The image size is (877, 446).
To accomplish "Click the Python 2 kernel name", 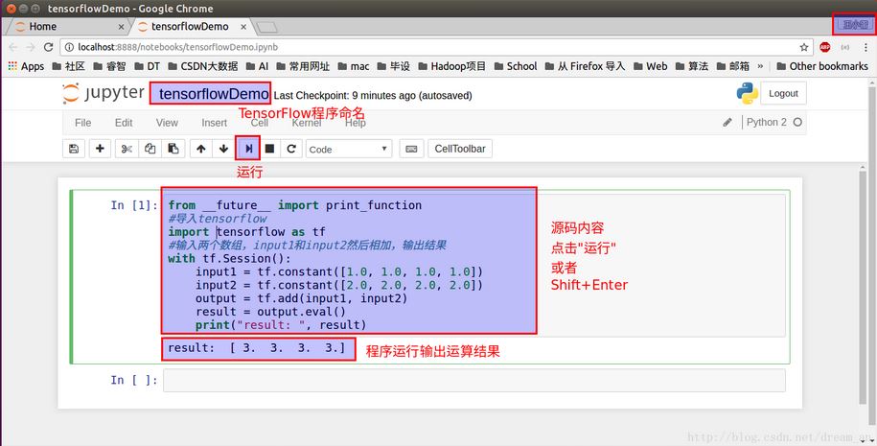I will tap(766, 122).
